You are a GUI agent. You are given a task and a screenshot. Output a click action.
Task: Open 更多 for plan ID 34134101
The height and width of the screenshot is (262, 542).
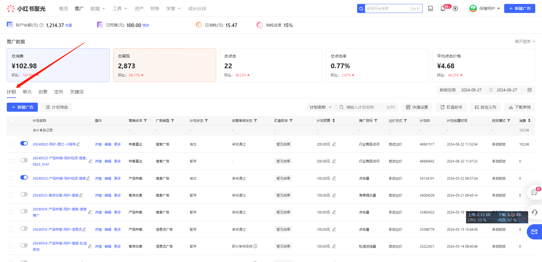pyautogui.click(x=117, y=179)
